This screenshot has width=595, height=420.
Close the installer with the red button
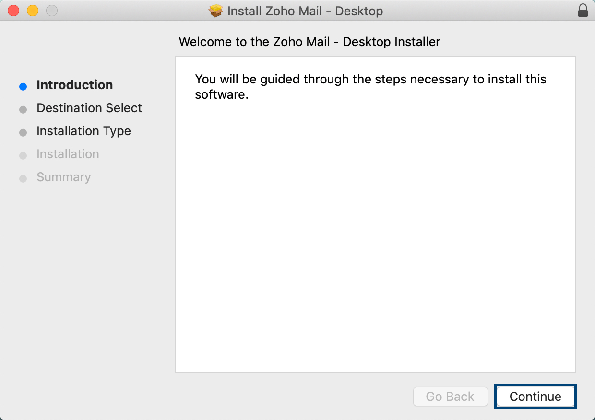tap(13, 11)
